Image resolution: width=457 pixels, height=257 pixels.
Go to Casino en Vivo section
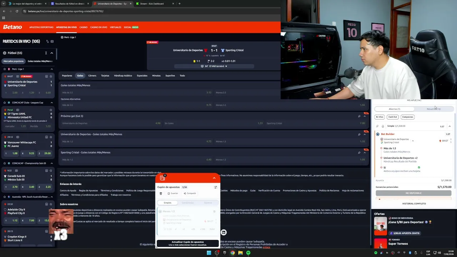pyautogui.click(x=99, y=27)
